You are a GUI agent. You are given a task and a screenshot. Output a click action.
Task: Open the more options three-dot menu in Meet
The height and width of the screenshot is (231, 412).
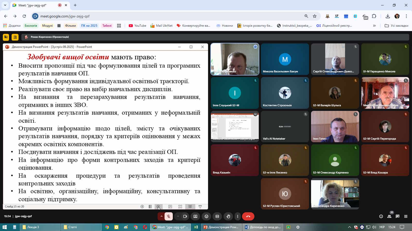[x=238, y=216]
